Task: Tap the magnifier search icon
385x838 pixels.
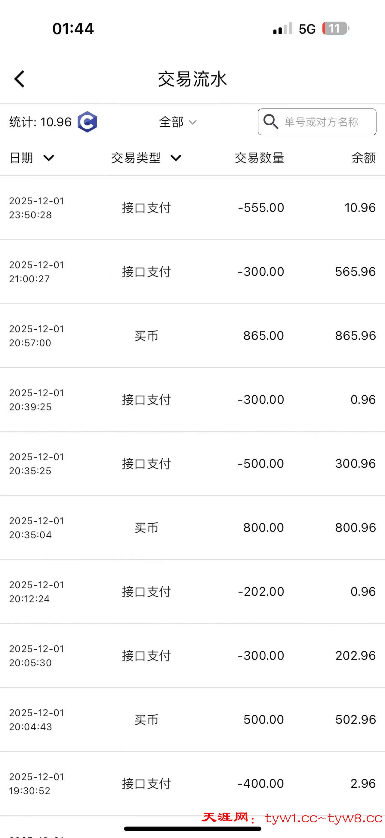Action: 270,122
